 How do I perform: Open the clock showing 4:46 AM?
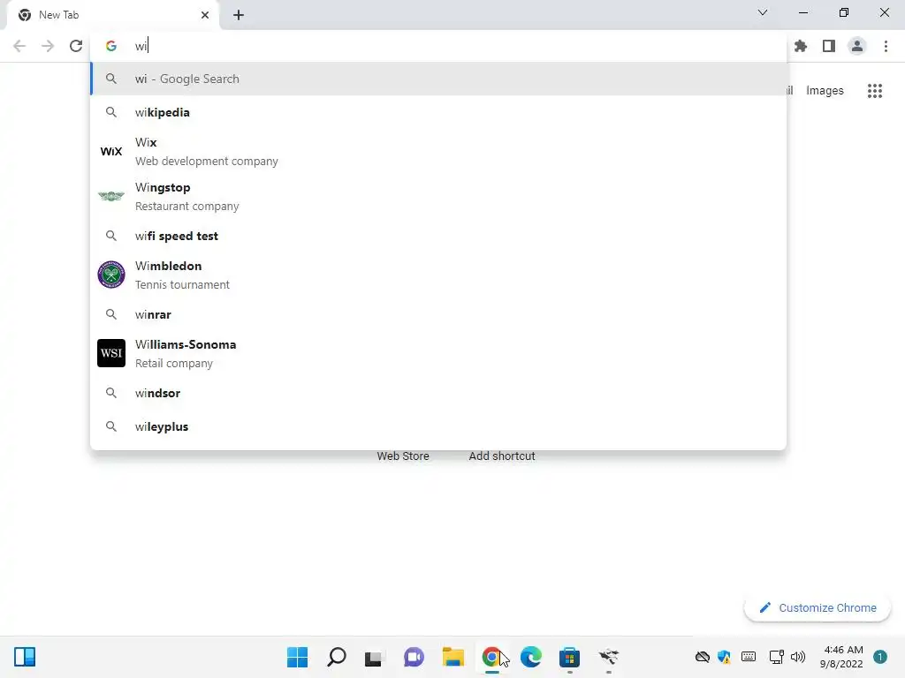[x=841, y=657]
